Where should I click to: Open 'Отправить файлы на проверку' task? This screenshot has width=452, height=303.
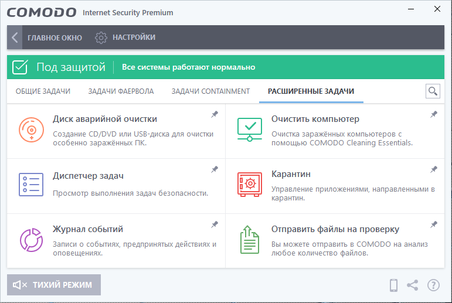click(335, 229)
